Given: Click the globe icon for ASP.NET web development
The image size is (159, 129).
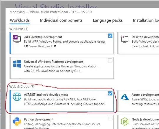Looking at the screenshot, I should point(17,97).
